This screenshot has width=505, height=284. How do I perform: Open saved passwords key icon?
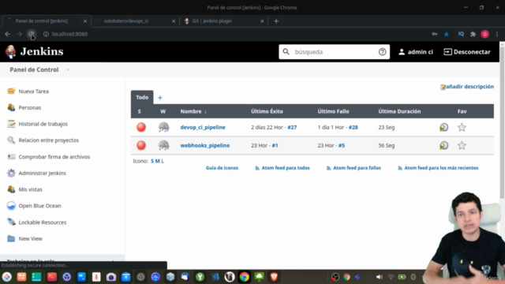[435, 34]
